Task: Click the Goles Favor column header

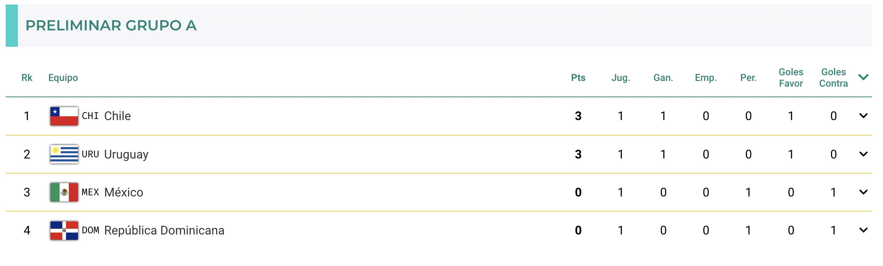Action: click(791, 78)
